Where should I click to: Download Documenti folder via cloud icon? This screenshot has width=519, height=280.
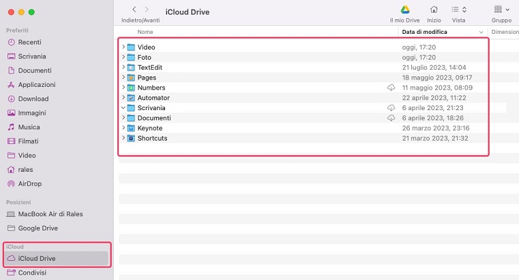click(391, 118)
